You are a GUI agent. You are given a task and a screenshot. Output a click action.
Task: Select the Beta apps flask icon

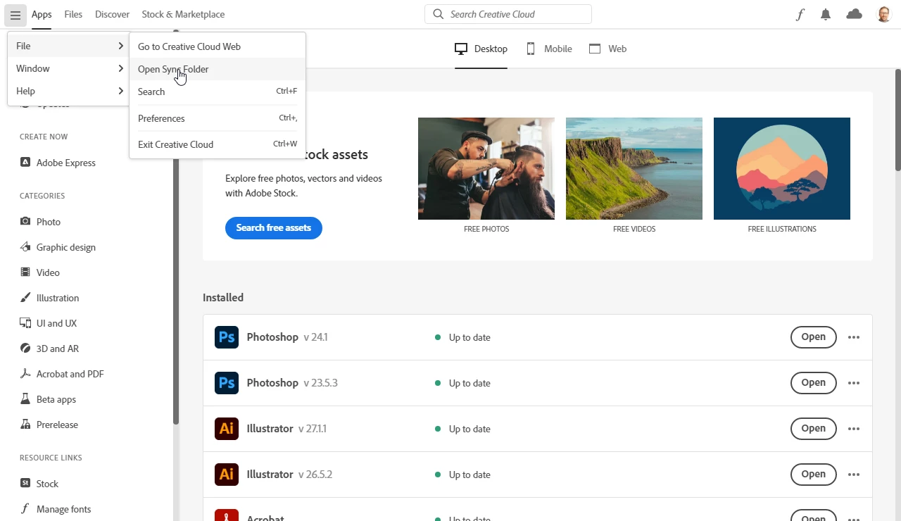25,399
